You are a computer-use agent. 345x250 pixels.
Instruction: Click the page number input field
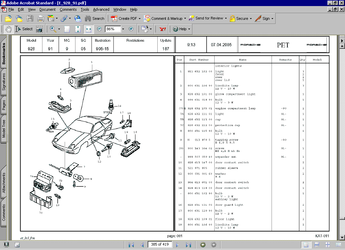pyautogui.click(x=160, y=245)
